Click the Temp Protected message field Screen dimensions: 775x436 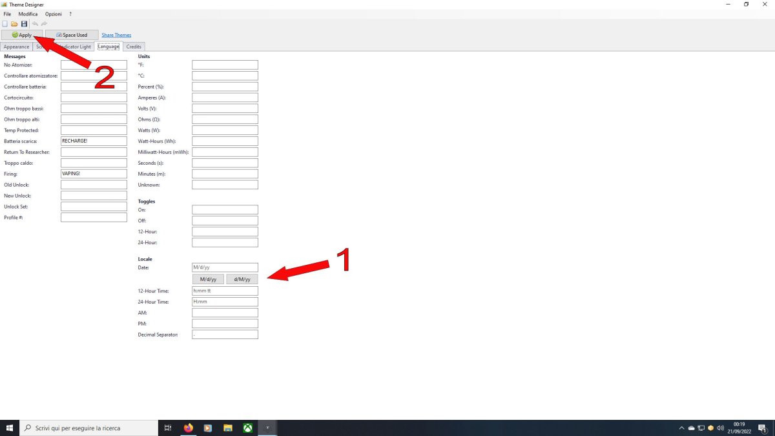pyautogui.click(x=94, y=130)
